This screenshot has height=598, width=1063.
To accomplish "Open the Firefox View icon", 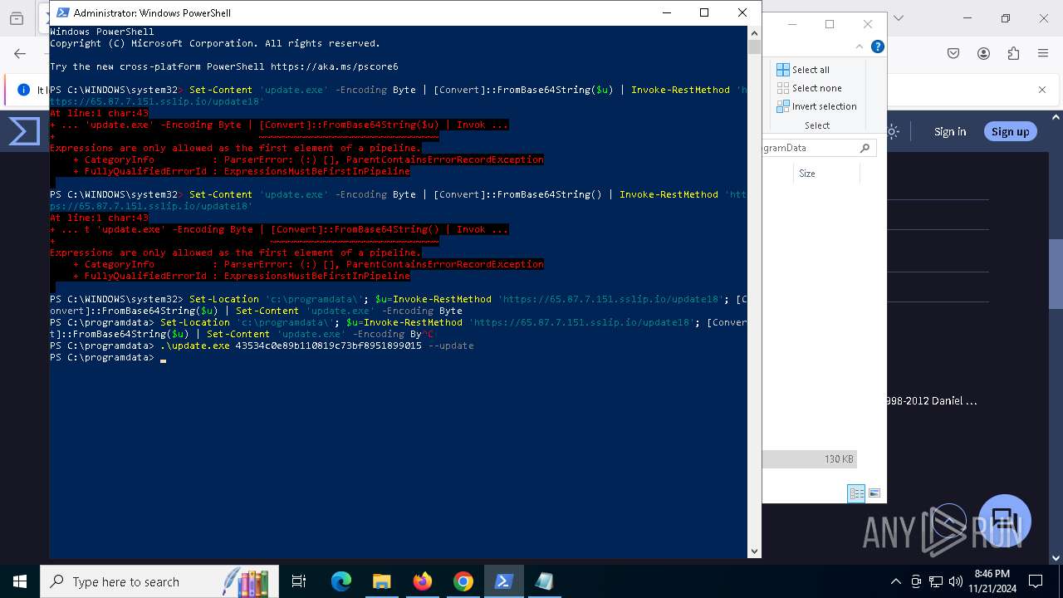I will 17,18.
